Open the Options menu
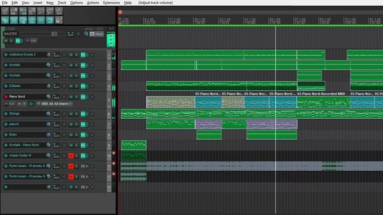The width and height of the screenshot is (383, 215). click(x=77, y=2)
